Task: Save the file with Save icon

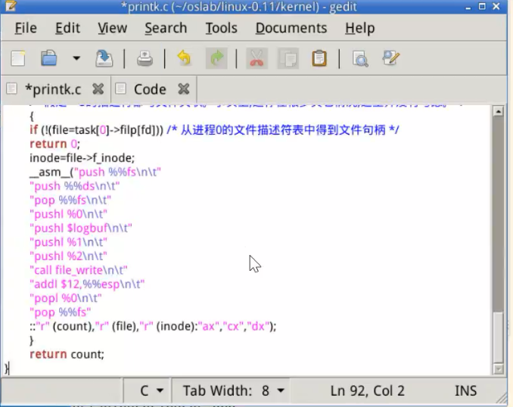Action: [104, 58]
